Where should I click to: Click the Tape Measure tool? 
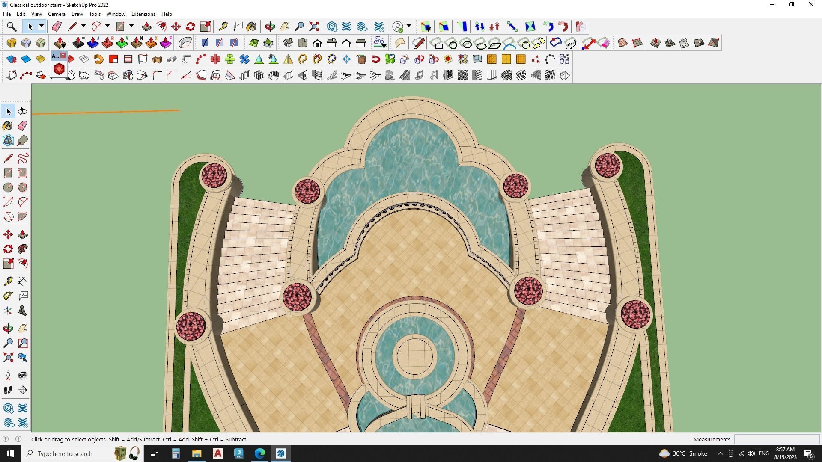[x=223, y=27]
